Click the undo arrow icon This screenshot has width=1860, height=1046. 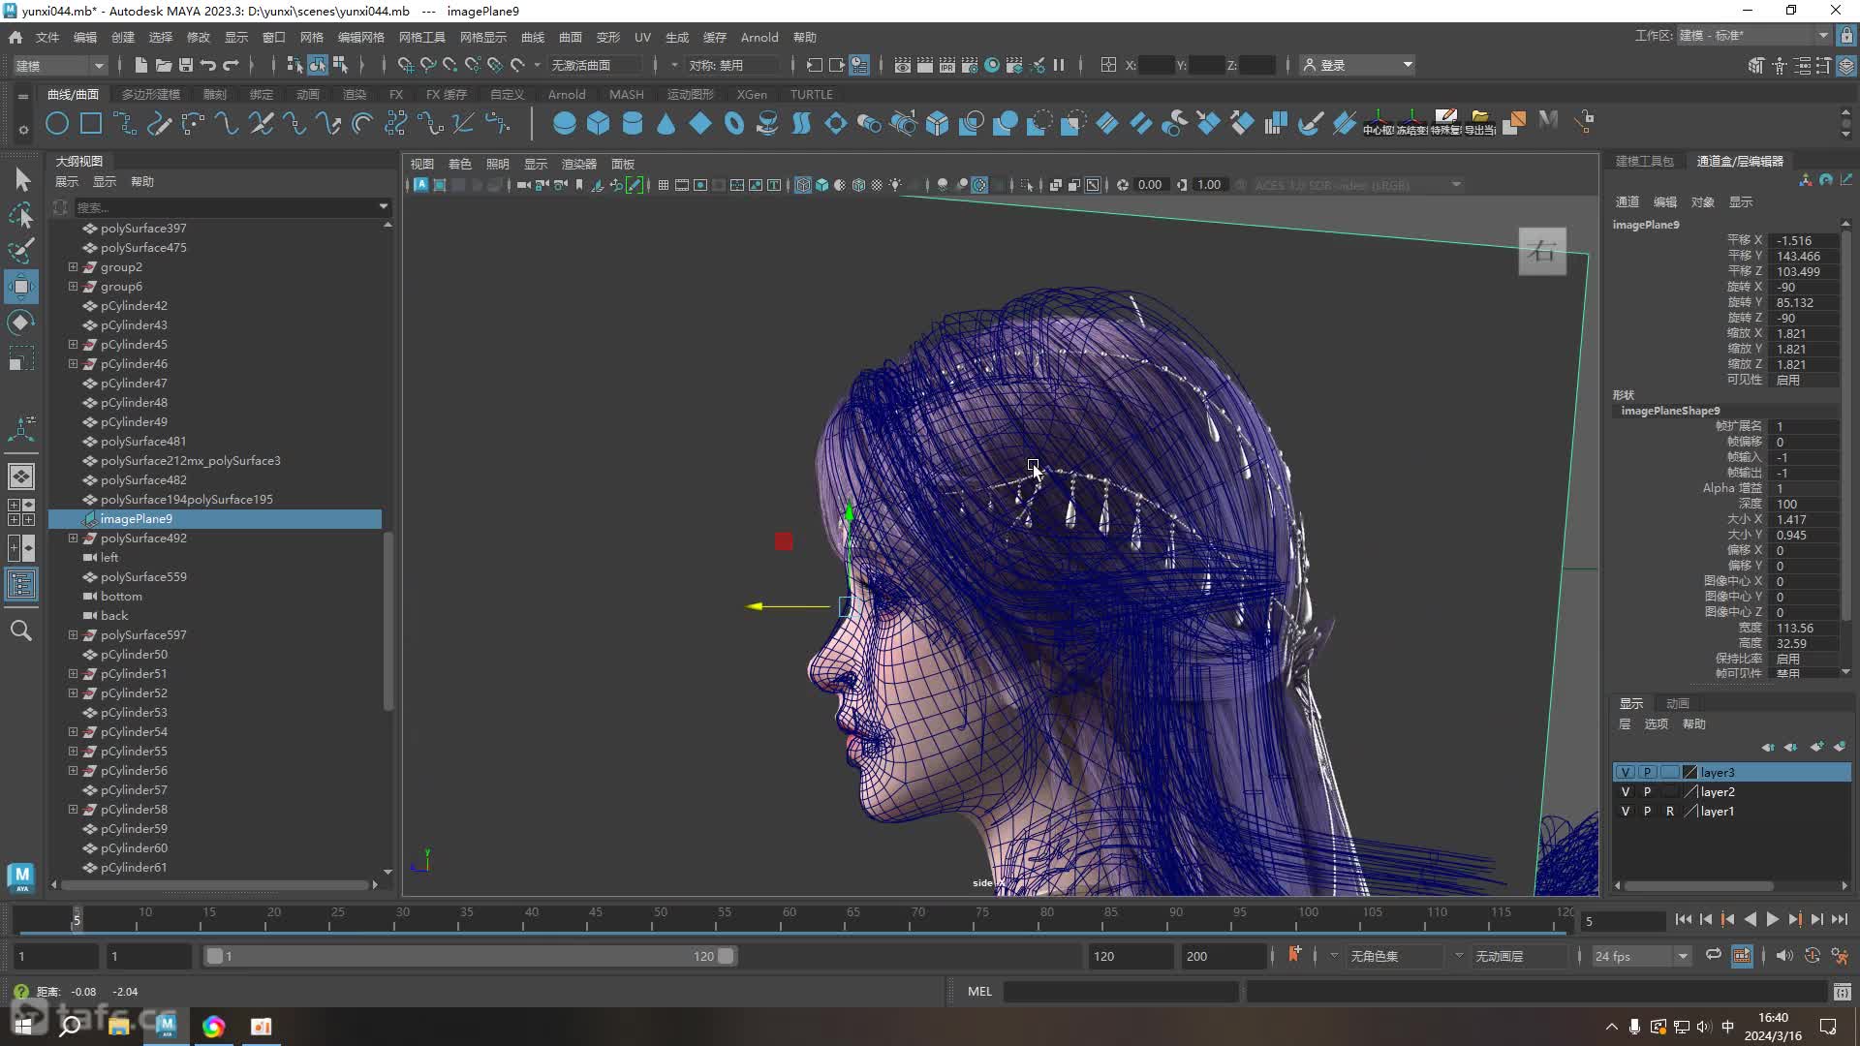207,65
